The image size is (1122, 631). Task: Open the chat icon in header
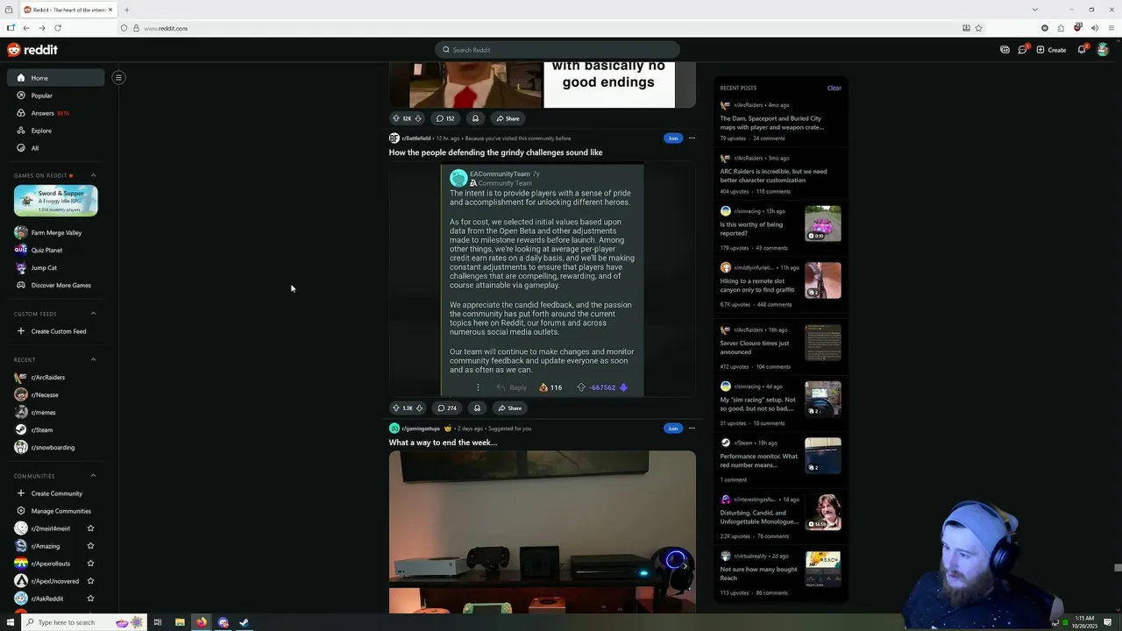coord(1022,50)
